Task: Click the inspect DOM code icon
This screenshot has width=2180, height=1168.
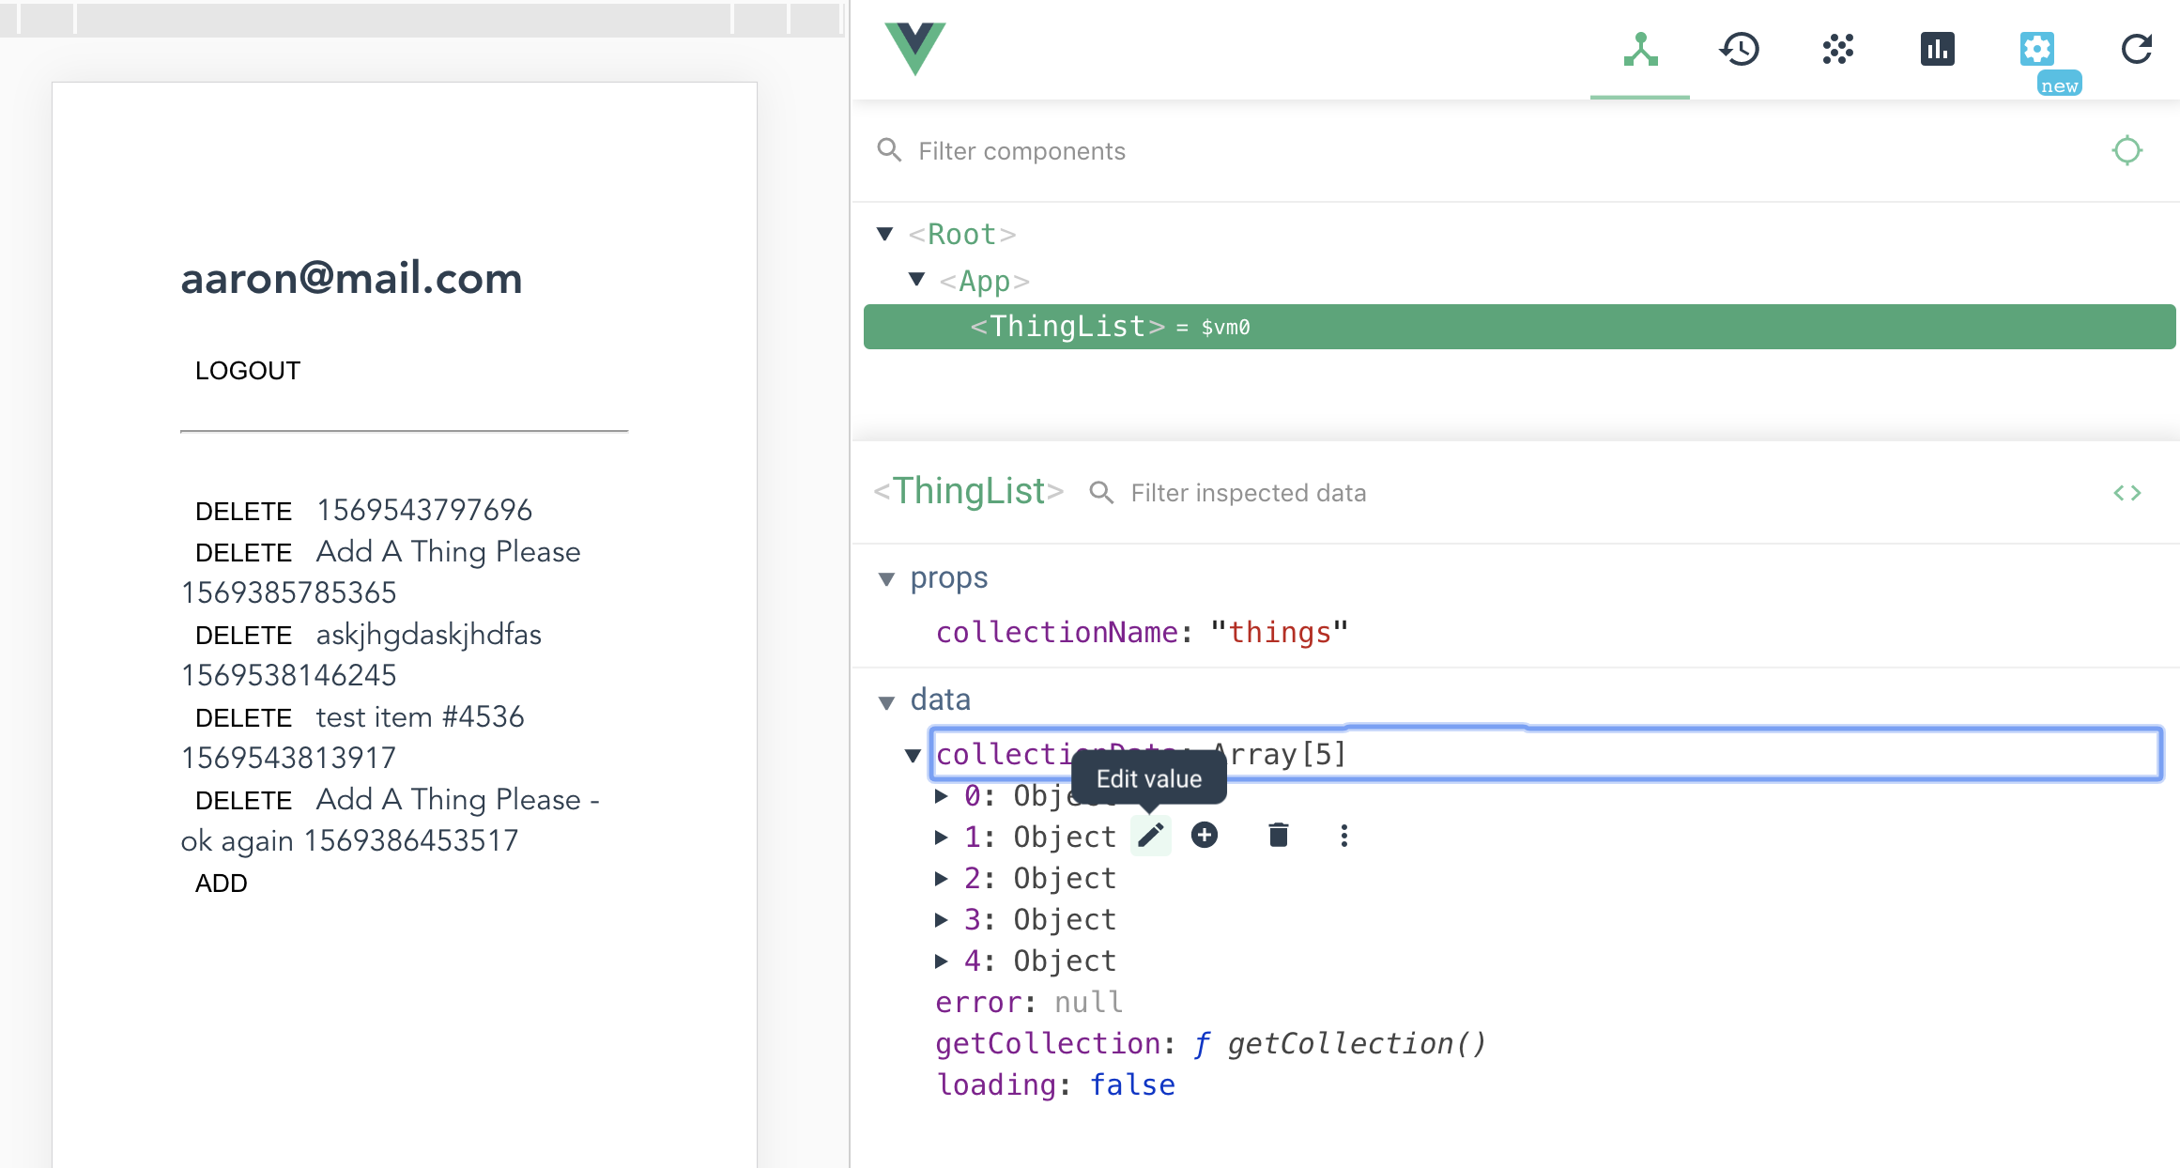Action: click(x=2126, y=493)
